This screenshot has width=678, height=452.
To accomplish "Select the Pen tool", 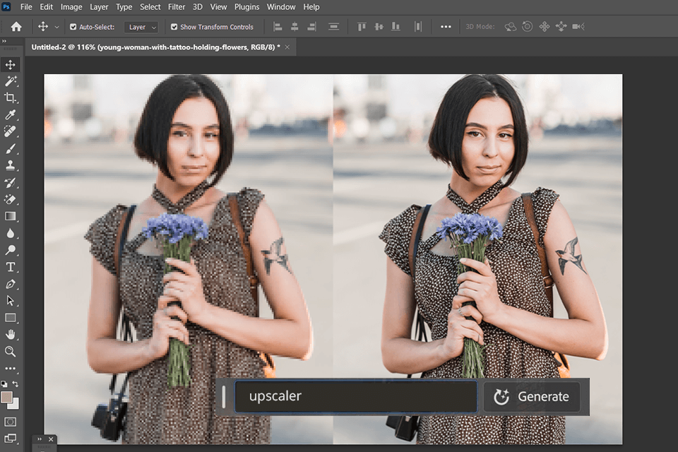I will (11, 284).
